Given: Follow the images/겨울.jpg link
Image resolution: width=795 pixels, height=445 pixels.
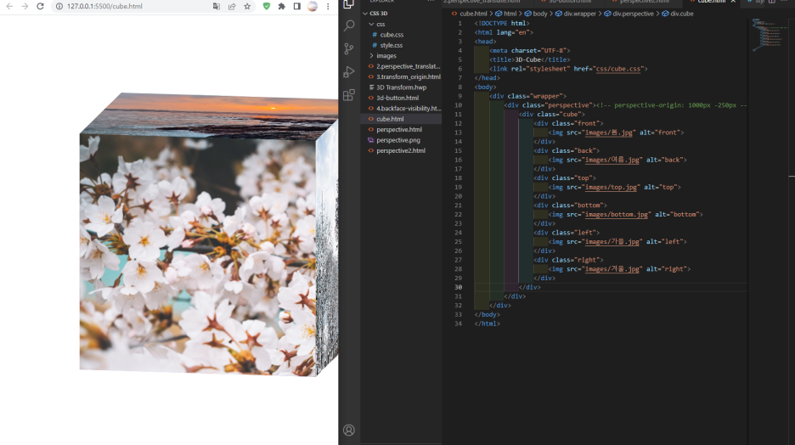Looking at the screenshot, I should (612, 270).
